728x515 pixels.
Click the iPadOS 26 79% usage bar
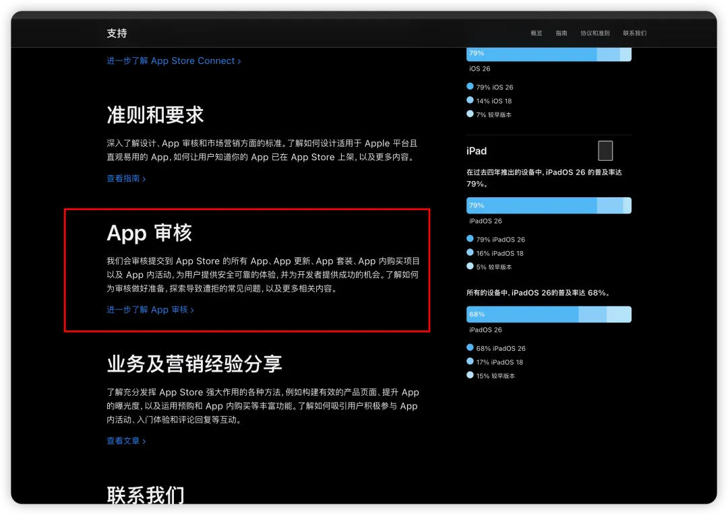[549, 205]
